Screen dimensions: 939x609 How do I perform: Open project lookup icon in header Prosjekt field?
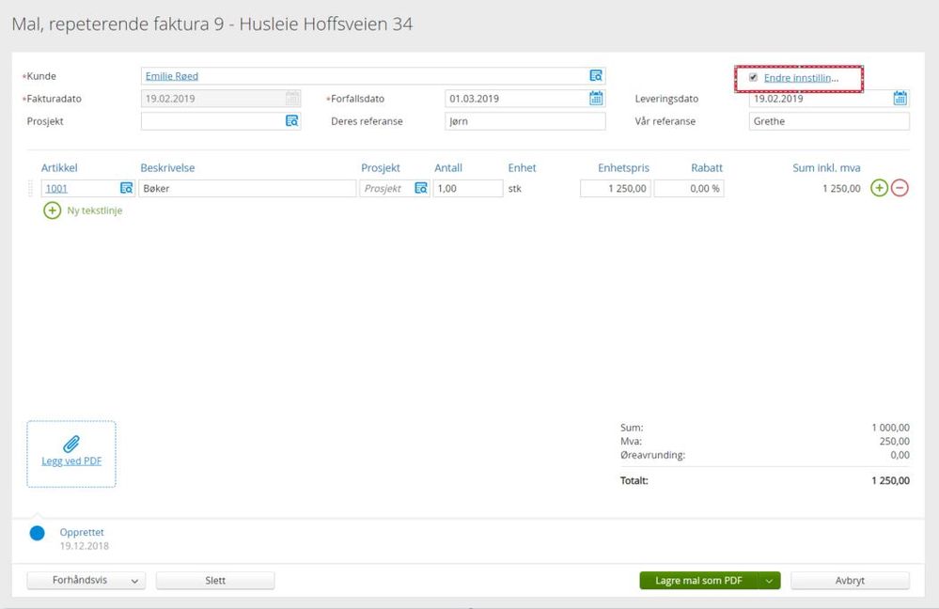(x=291, y=121)
